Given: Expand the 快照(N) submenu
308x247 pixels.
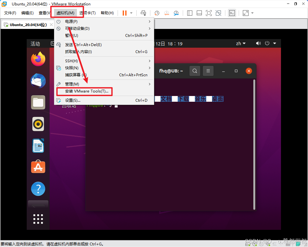Looking at the screenshot, I should 104,68.
